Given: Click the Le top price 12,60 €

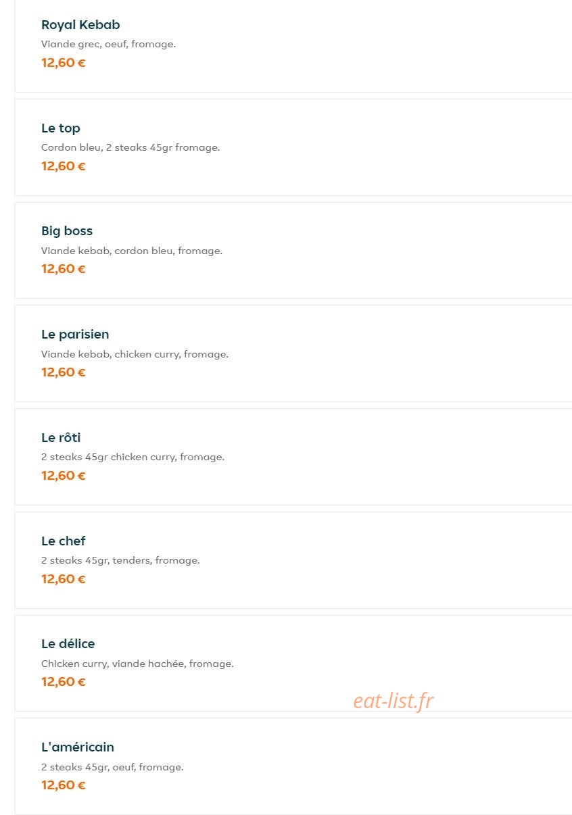Looking at the screenshot, I should click(64, 166).
